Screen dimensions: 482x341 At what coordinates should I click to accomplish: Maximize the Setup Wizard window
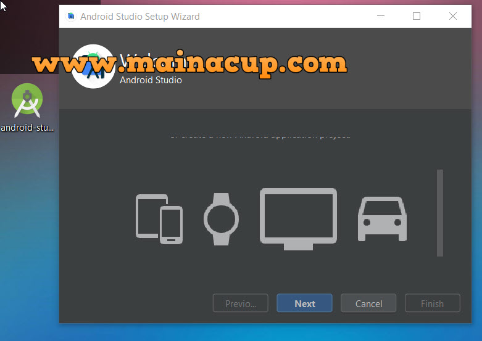tap(416, 16)
